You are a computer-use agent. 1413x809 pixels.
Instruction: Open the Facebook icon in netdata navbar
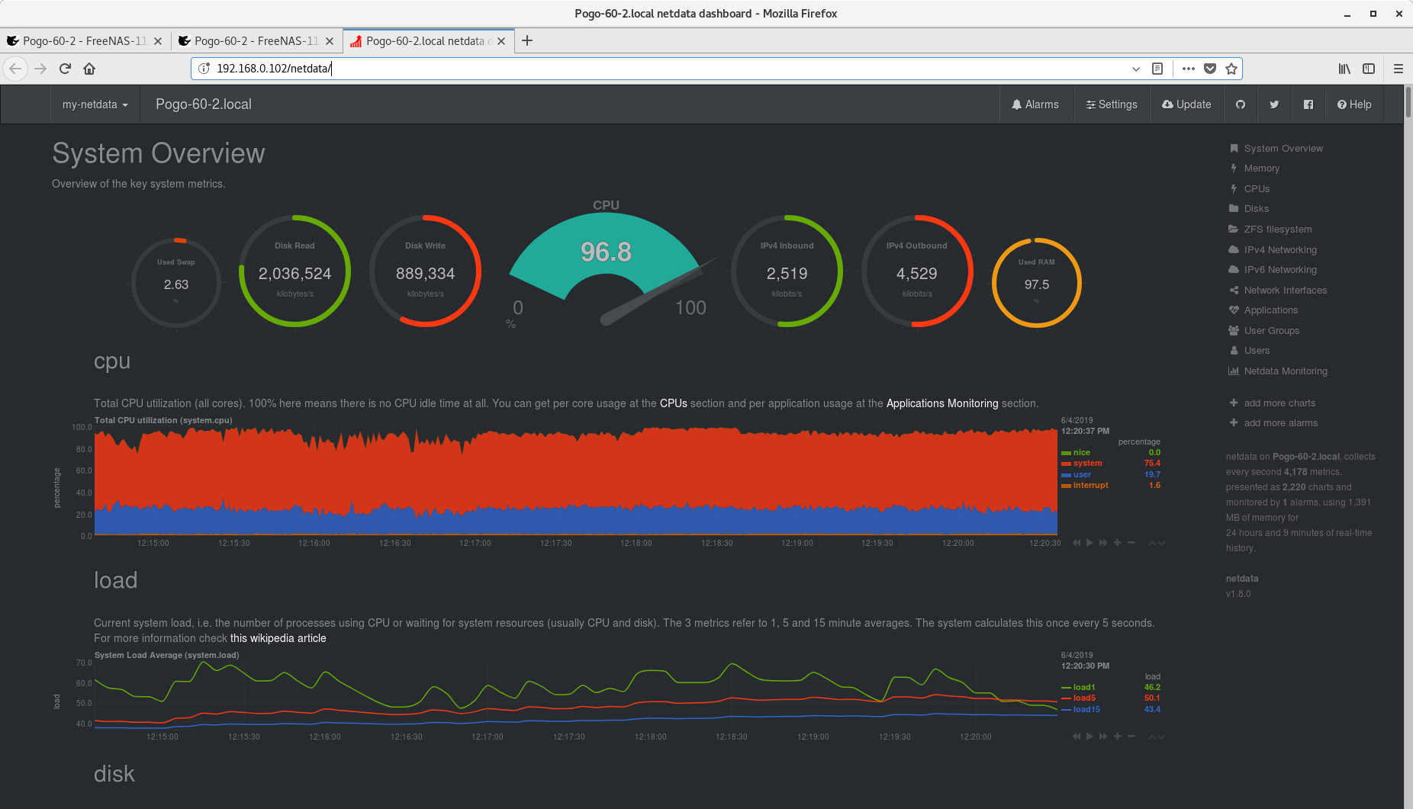click(1308, 104)
